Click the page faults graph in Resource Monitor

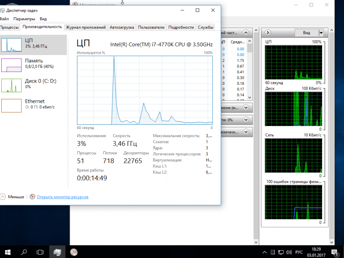click(x=293, y=202)
